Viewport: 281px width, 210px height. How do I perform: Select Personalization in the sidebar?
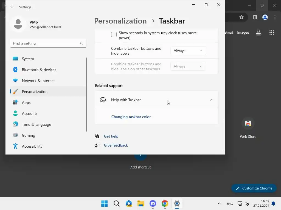[48, 92]
